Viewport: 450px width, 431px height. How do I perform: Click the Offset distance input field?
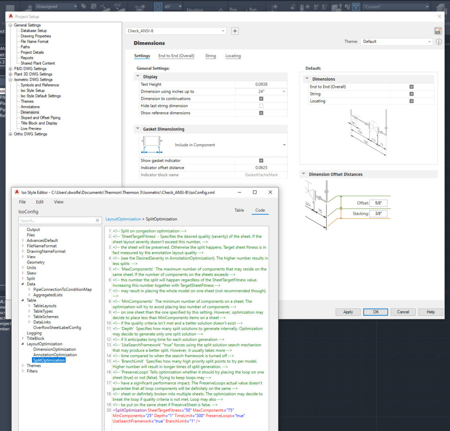tap(378, 203)
